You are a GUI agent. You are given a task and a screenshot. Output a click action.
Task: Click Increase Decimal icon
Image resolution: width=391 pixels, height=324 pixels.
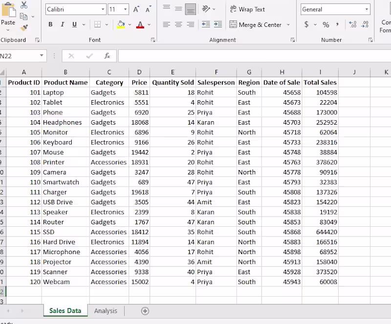click(352, 24)
